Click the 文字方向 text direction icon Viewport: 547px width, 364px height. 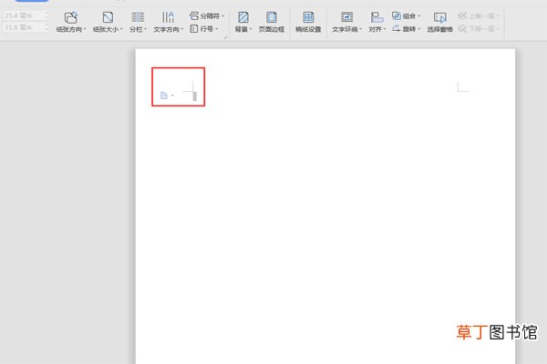(x=168, y=17)
